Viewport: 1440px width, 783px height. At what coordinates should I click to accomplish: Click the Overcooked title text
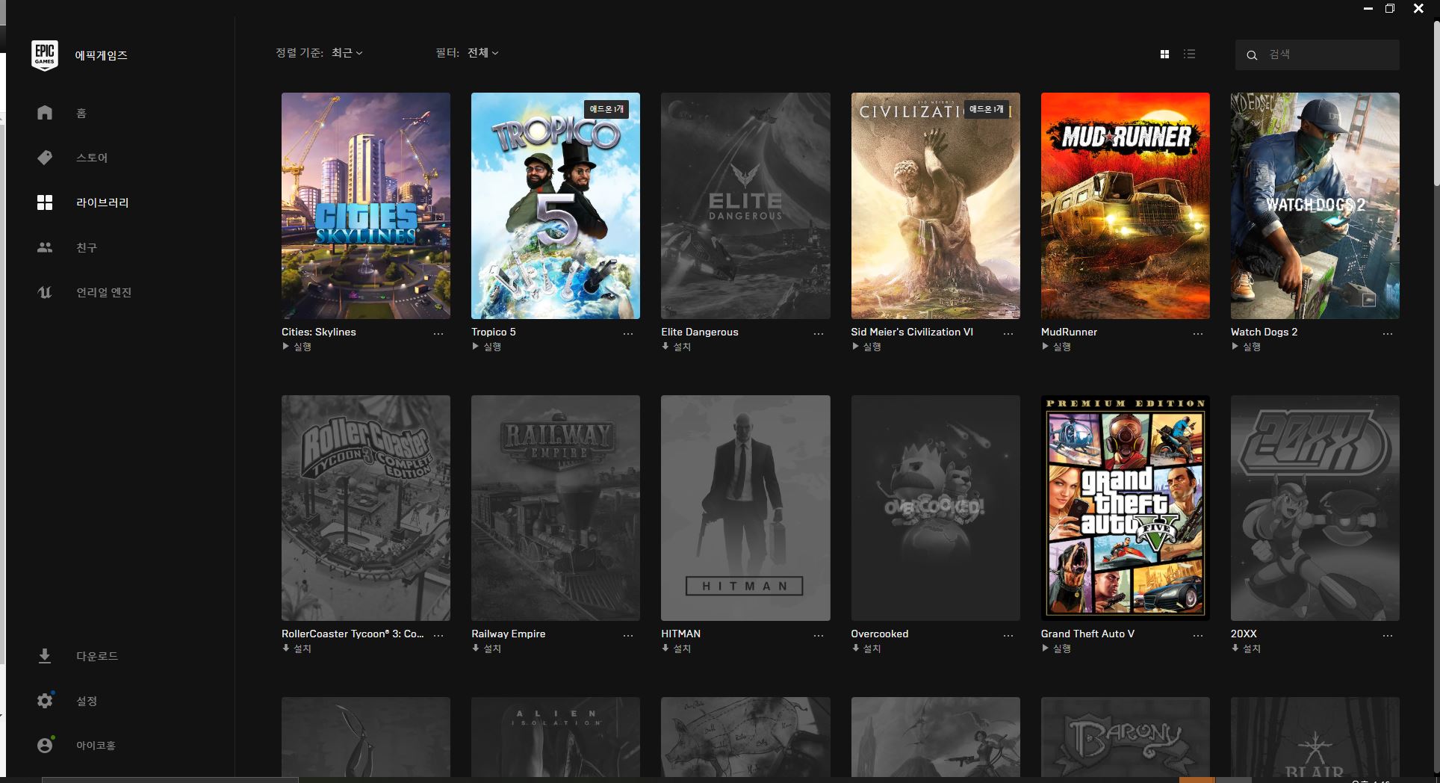click(x=880, y=634)
